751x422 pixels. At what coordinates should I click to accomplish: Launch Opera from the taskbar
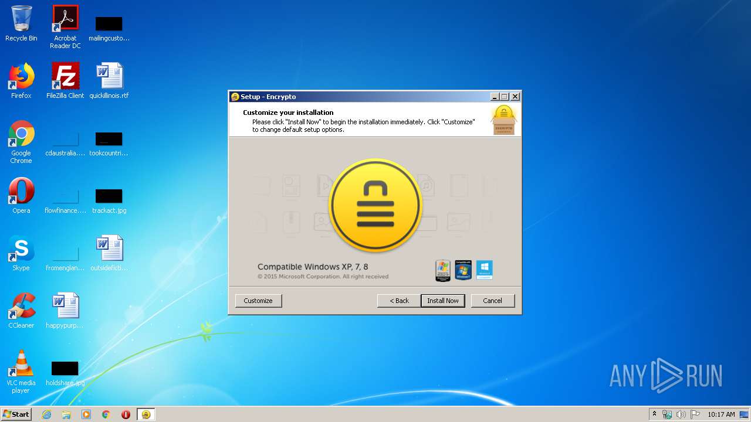pos(126,414)
